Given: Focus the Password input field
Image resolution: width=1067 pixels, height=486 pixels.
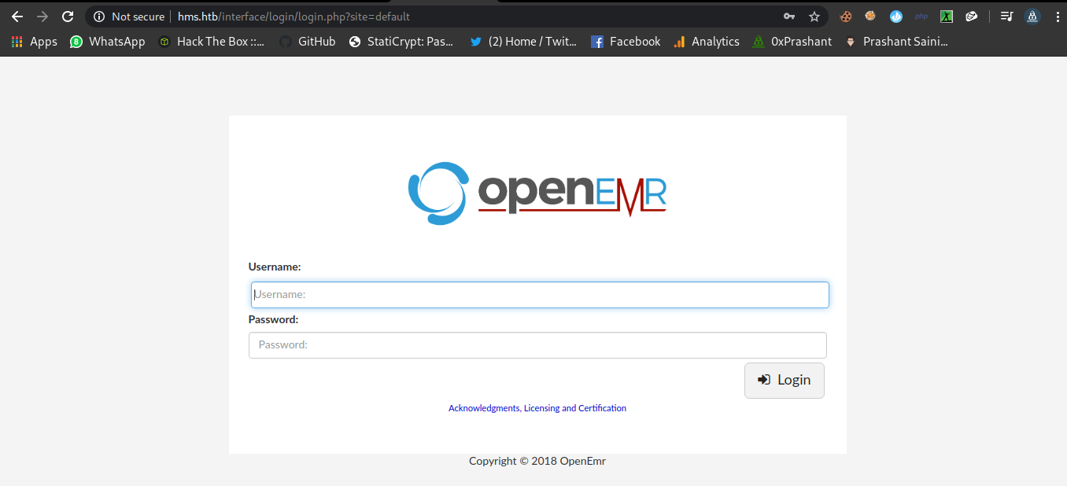Looking at the screenshot, I should [537, 345].
